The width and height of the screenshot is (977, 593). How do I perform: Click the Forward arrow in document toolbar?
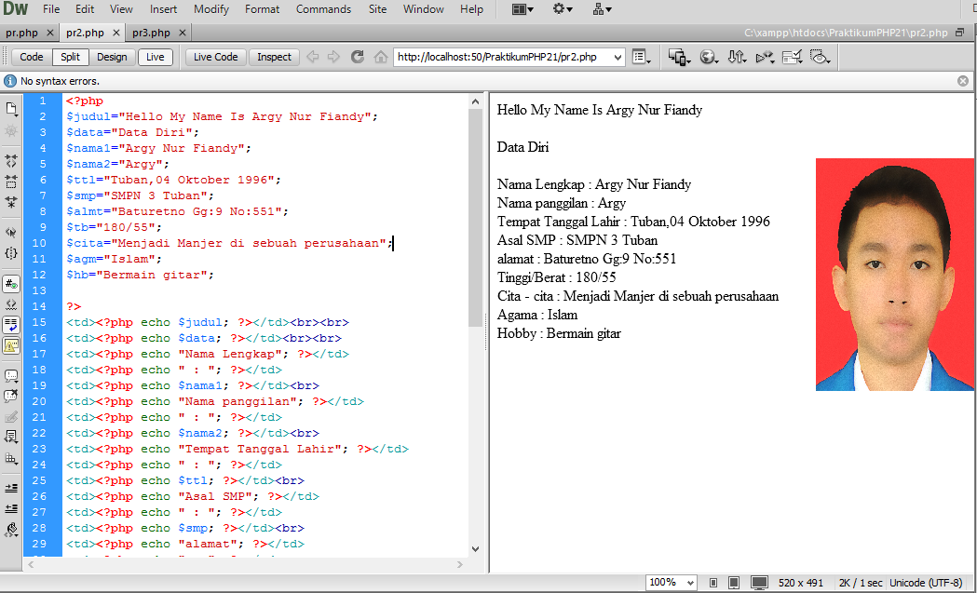(x=334, y=57)
